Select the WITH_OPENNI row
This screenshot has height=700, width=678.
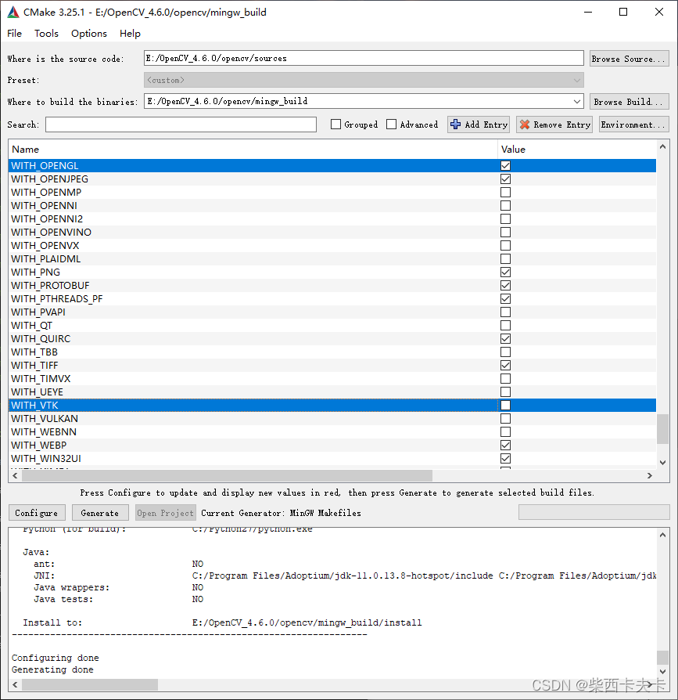click(332, 206)
